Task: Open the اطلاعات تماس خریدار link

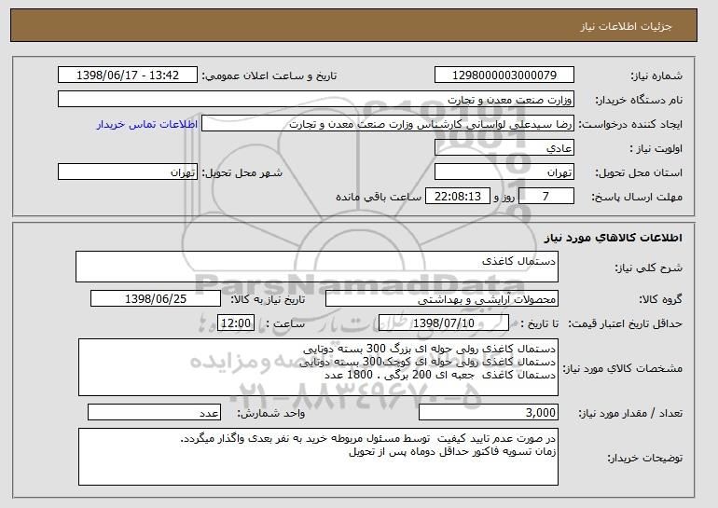Action: [147, 124]
